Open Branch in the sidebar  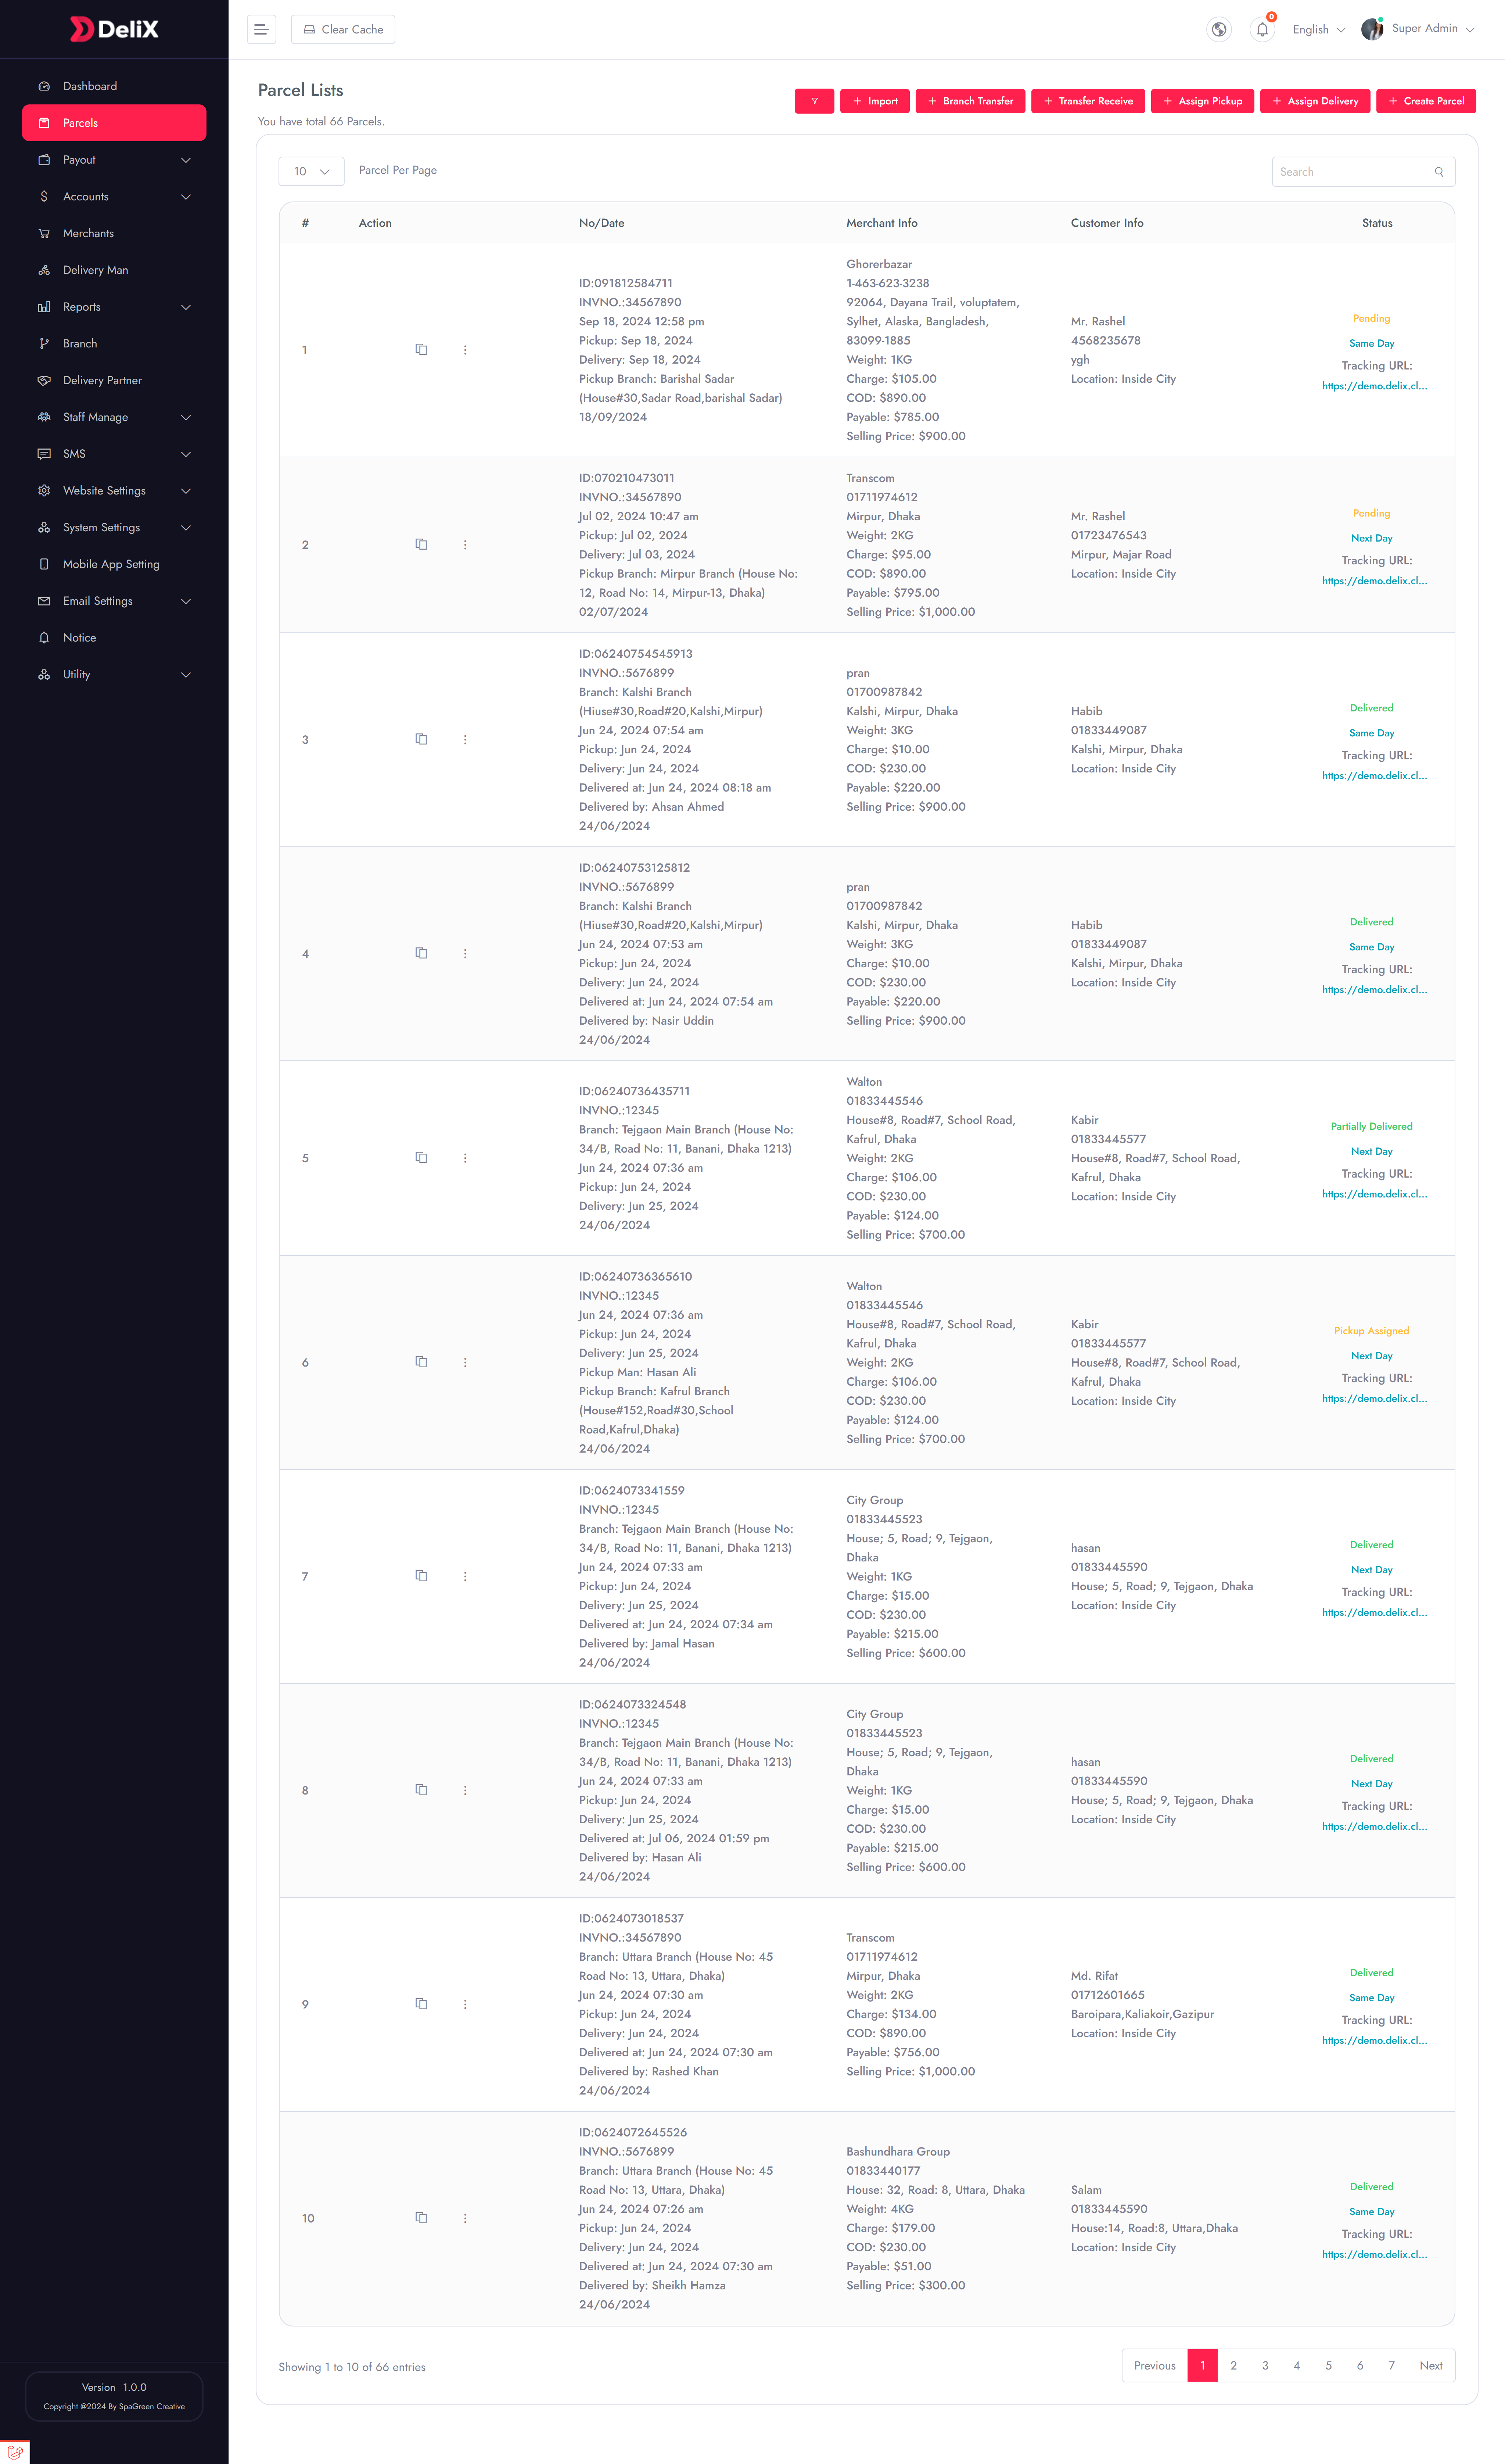coord(114,344)
